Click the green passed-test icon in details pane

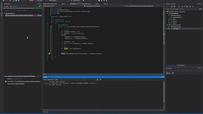coord(6,81)
